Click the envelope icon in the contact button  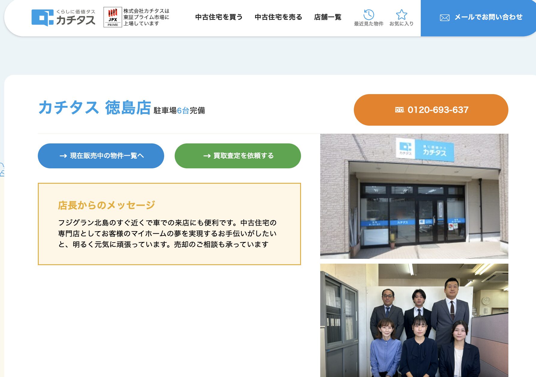pos(444,17)
